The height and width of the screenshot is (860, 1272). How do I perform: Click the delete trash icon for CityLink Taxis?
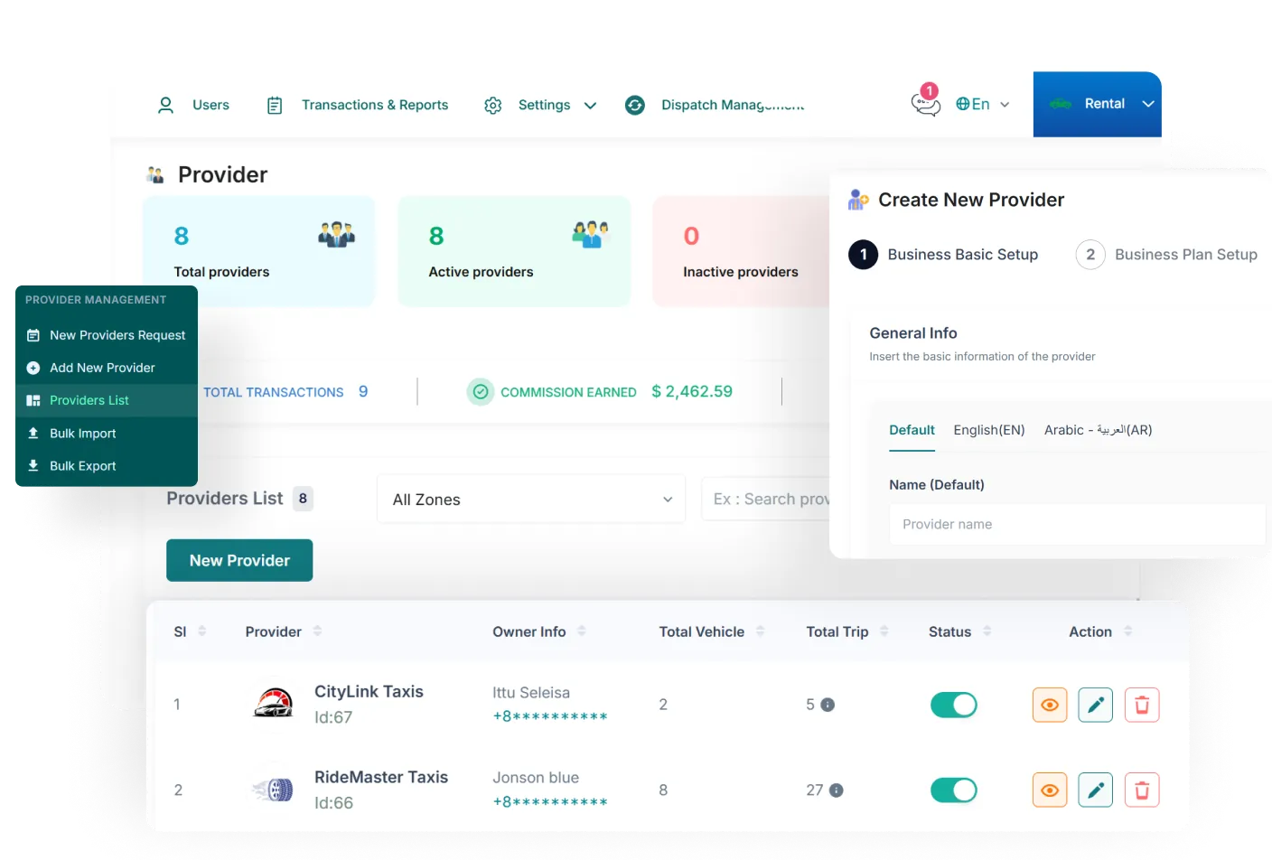pos(1141,705)
